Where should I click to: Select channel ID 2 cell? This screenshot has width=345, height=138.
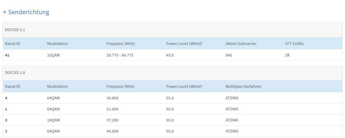6,131
